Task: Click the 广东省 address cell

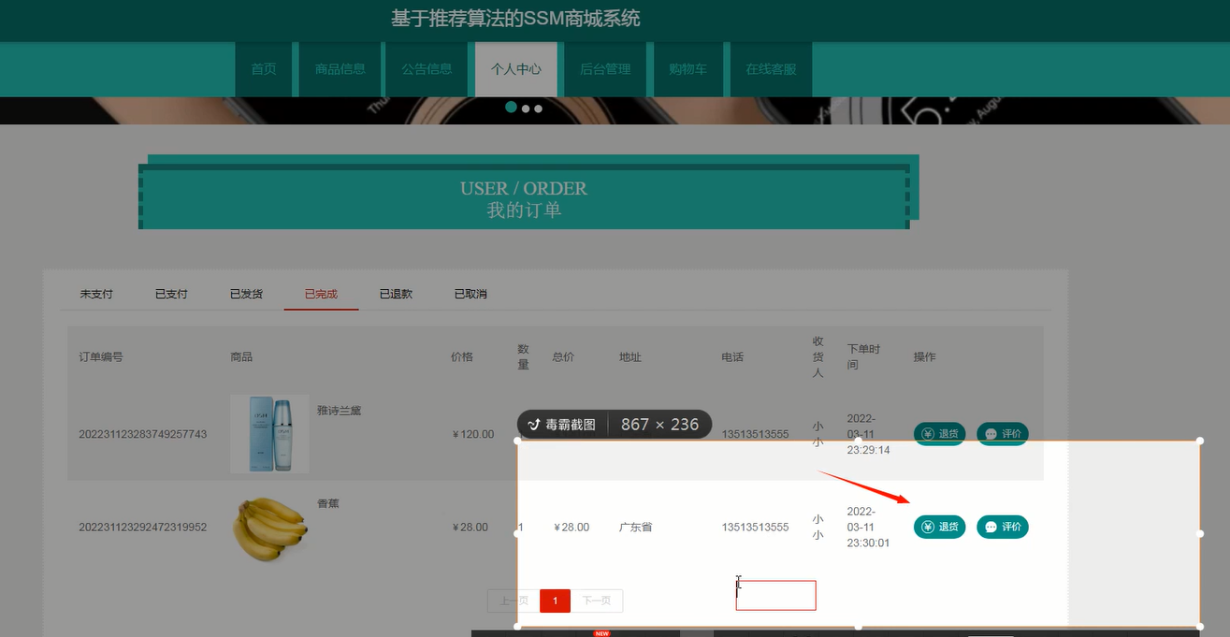Action: (636, 528)
